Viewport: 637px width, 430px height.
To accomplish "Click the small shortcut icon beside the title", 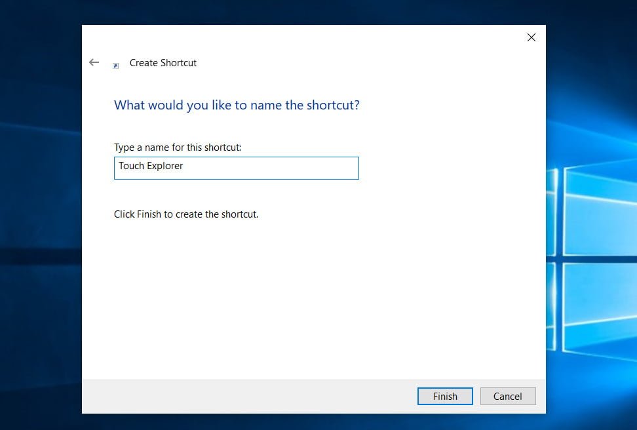I will tap(116, 66).
